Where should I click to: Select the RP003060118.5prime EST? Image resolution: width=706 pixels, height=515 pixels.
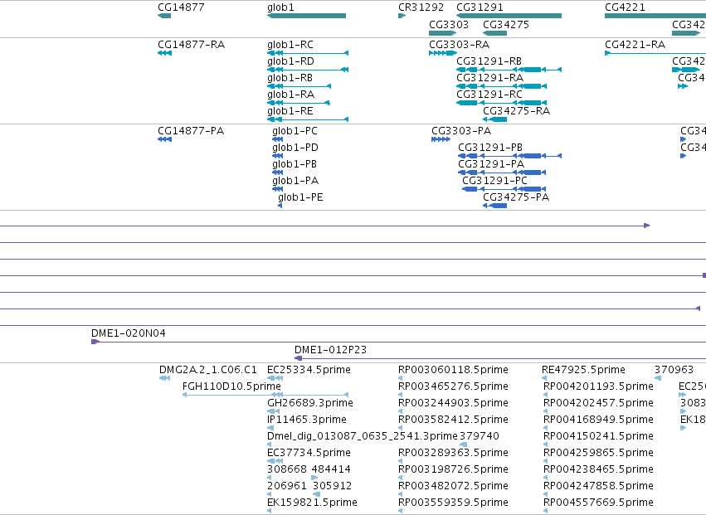click(x=454, y=370)
